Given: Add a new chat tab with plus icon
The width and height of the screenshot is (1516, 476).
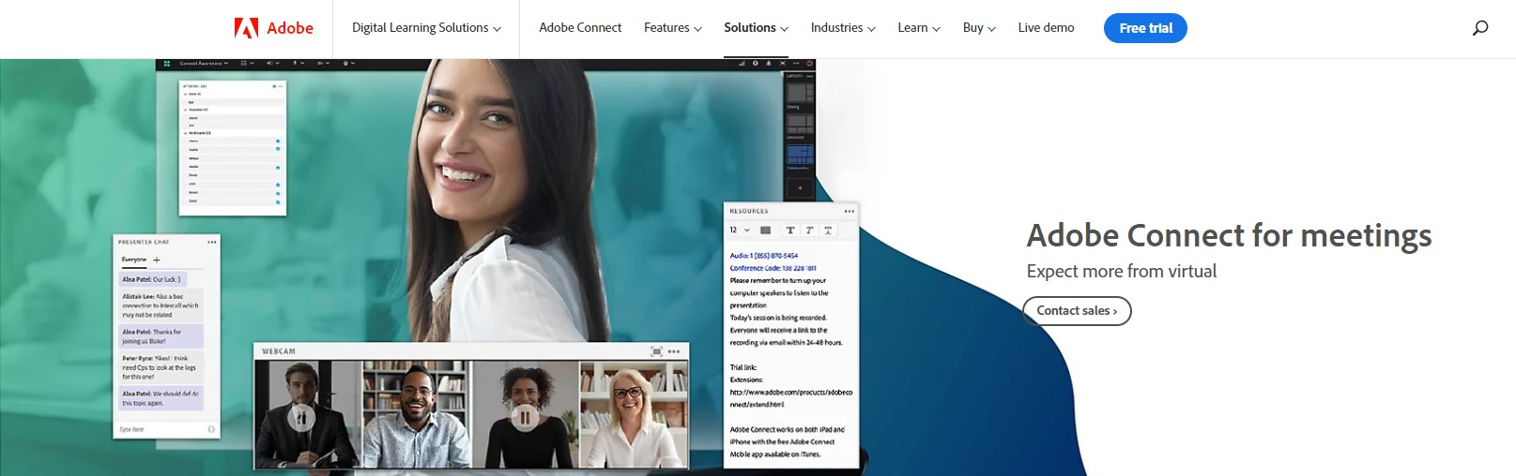Looking at the screenshot, I should pyautogui.click(x=157, y=260).
